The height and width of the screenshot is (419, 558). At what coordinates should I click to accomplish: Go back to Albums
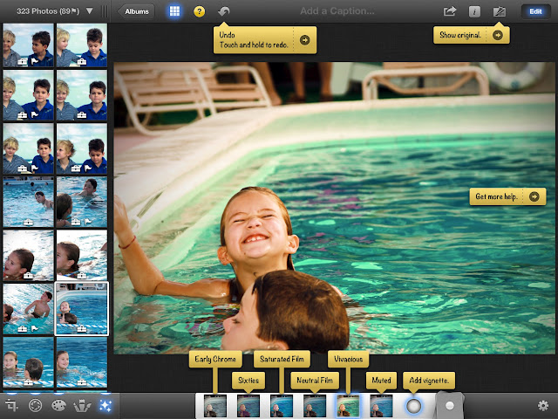pos(137,12)
